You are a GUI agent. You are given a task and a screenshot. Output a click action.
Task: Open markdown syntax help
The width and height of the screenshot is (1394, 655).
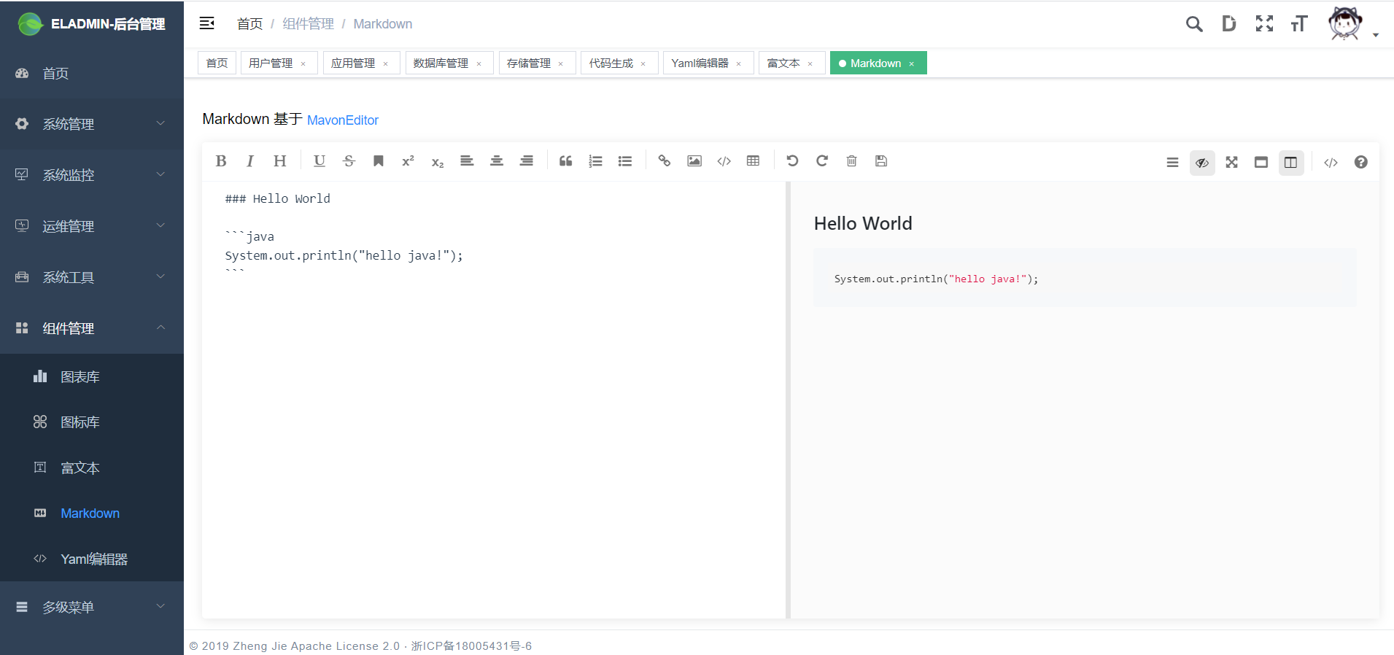(1361, 163)
